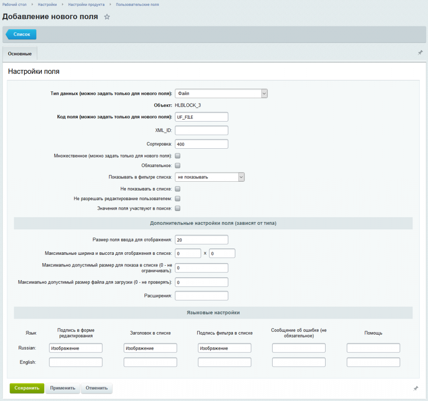Navigate to Пользовательские поля breadcrumb

tap(137, 5)
